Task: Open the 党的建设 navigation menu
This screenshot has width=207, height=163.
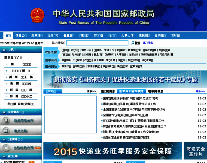Action: pyautogui.click(x=160, y=36)
